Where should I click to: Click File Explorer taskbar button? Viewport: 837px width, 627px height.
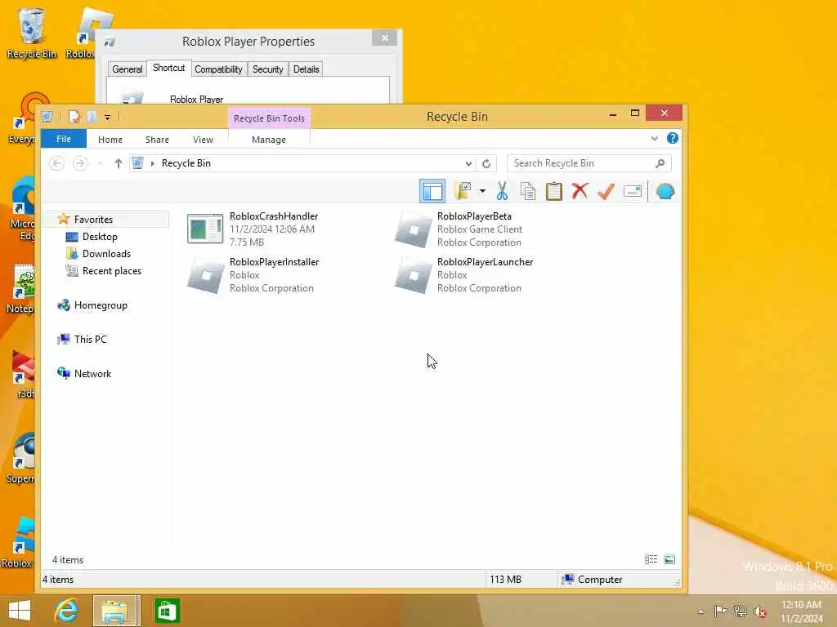click(116, 611)
